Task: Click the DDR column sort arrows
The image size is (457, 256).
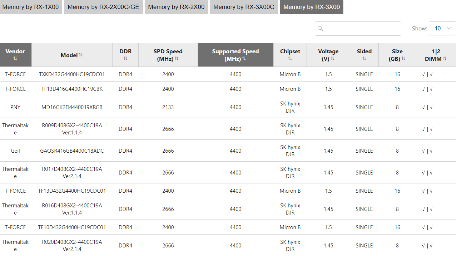Action: 125,58
